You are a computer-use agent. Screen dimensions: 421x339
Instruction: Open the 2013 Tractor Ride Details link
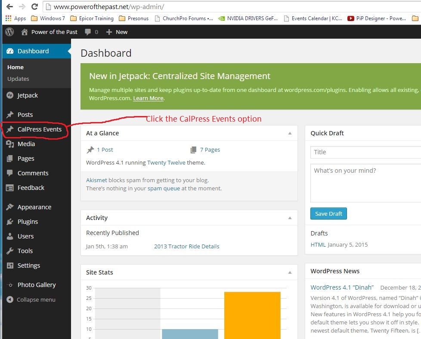tap(186, 246)
